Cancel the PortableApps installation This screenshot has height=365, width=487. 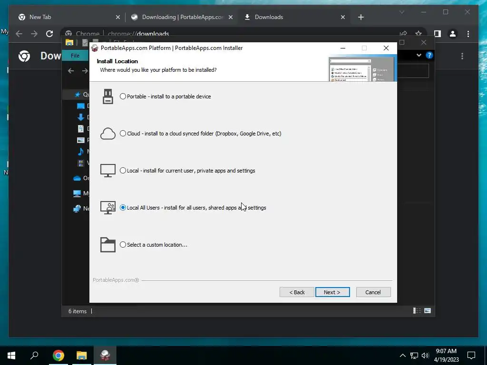pos(373,292)
